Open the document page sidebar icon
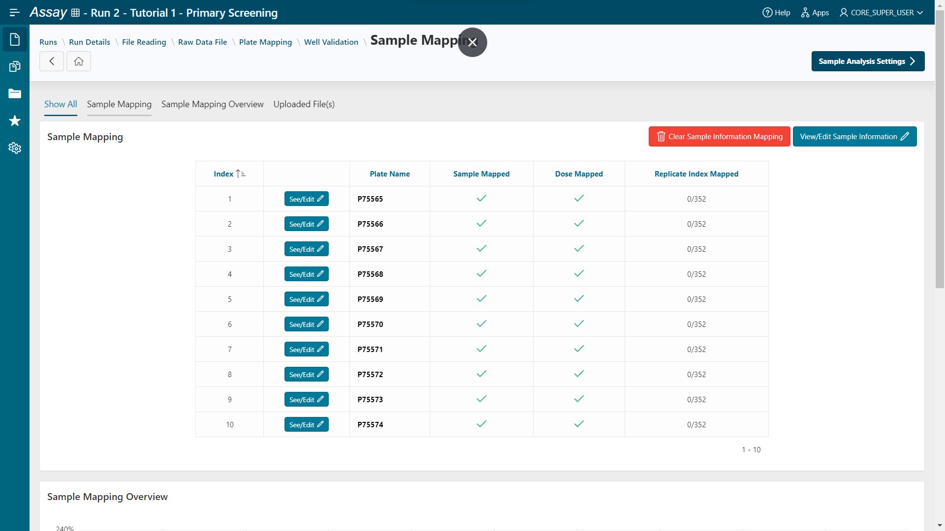This screenshot has width=945, height=531. [x=15, y=39]
